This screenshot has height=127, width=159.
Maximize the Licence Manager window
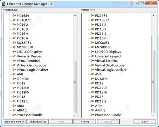tap(142, 3)
